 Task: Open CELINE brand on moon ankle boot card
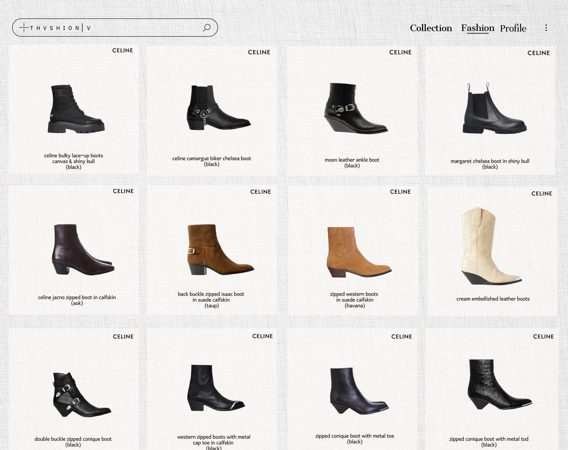[x=401, y=52]
